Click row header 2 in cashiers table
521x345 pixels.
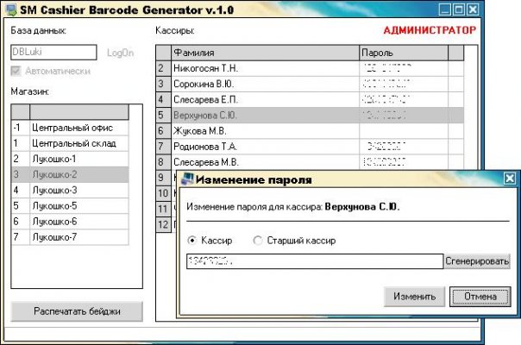tap(164, 68)
